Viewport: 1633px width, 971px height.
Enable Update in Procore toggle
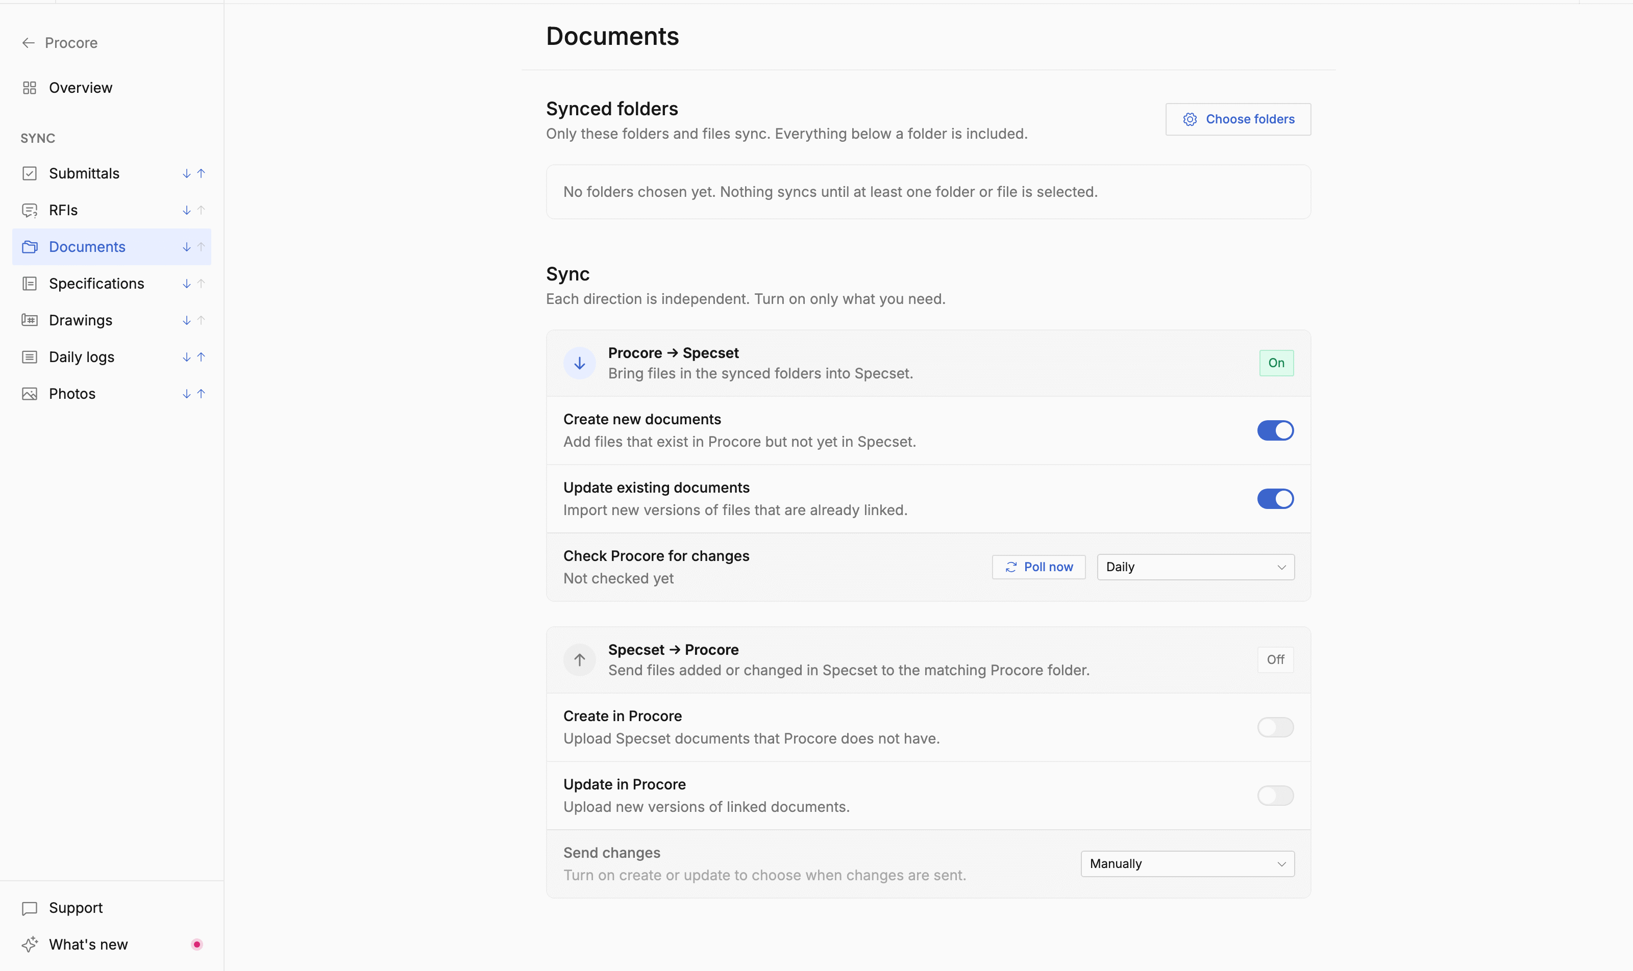(x=1275, y=796)
